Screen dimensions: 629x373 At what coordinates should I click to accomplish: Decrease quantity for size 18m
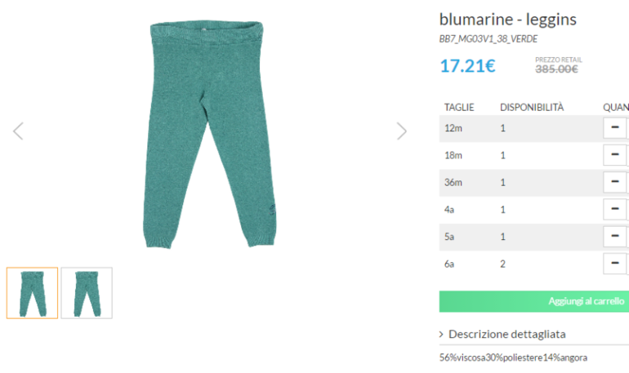point(613,155)
